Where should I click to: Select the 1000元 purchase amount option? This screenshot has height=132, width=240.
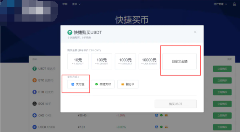point(125,62)
